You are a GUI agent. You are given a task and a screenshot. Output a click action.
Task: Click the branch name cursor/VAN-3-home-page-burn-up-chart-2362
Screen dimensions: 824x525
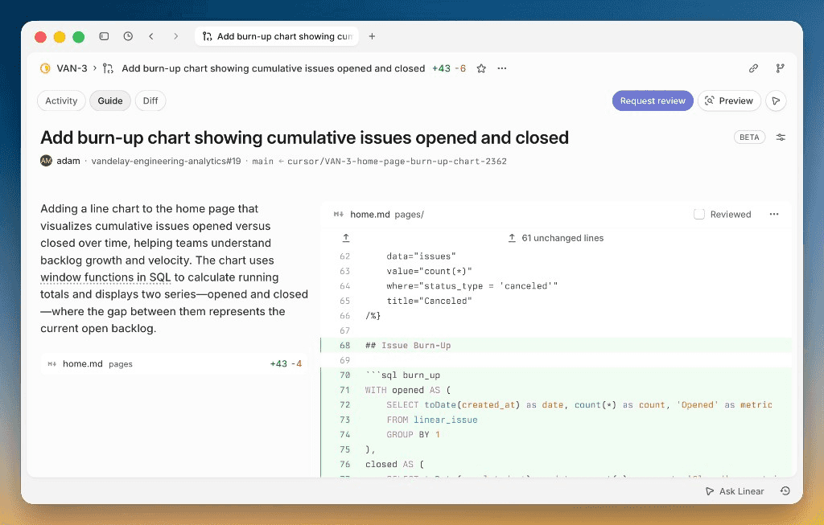[397, 161]
